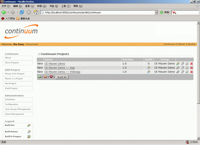Open Users Management

(18, 114)
